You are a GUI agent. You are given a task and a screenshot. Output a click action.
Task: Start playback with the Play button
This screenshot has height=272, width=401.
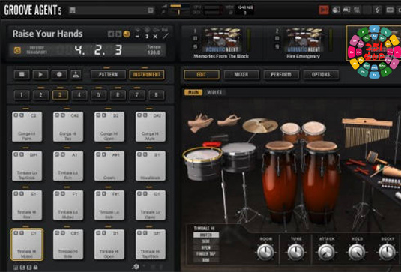[x=40, y=75]
